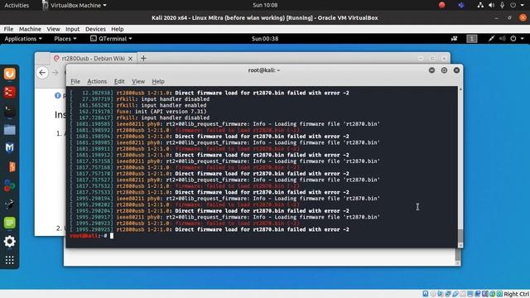The width and height of the screenshot is (530, 298).
Task: Click the host microphone icon
Action: [x=503, y=5]
